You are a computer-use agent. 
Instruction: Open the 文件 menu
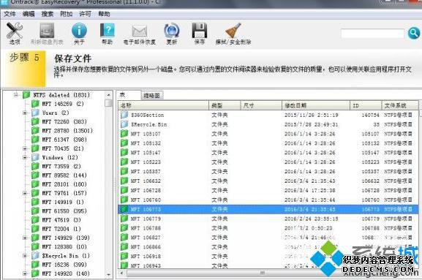coord(10,14)
